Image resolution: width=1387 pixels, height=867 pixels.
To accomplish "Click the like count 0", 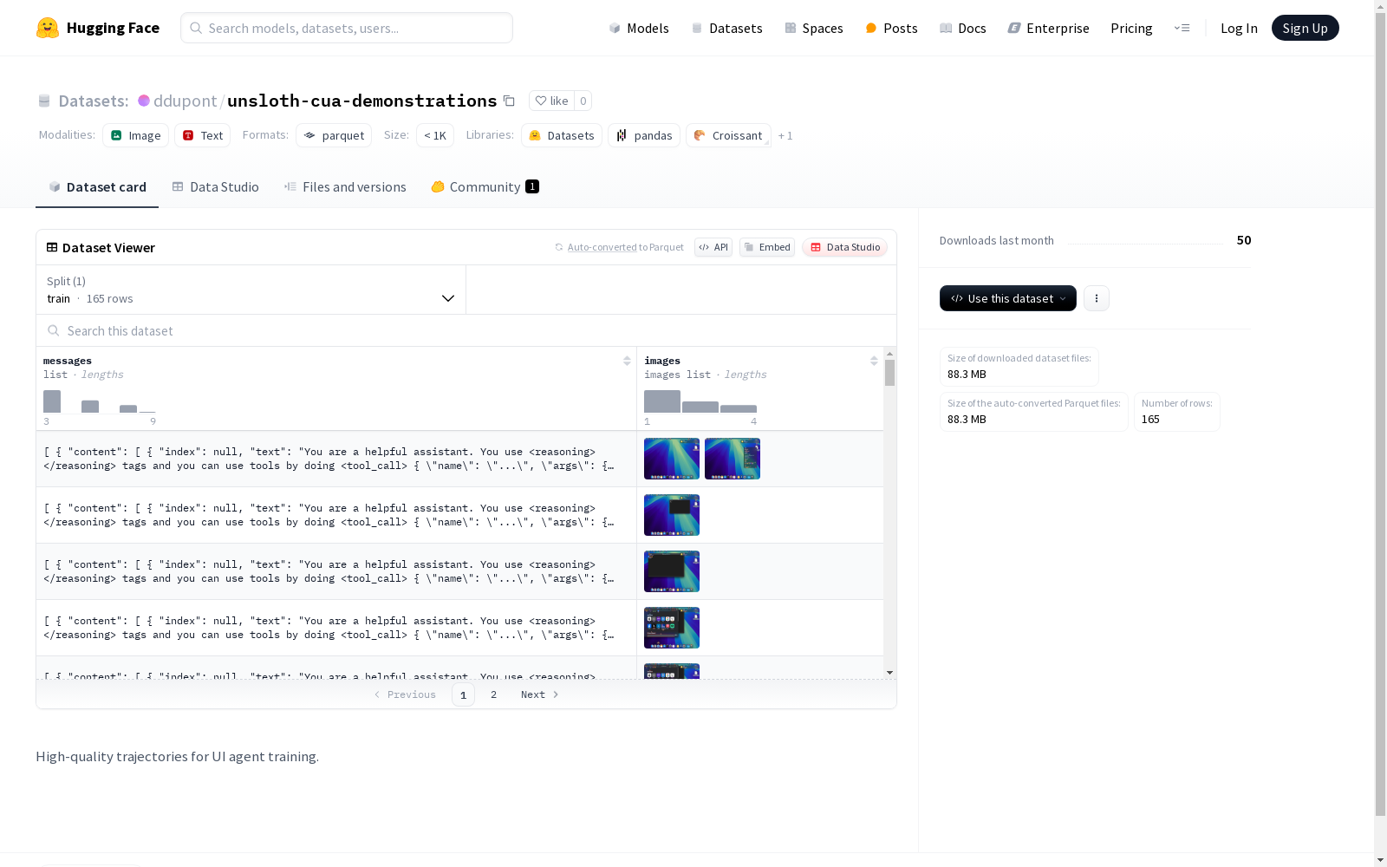I will (583, 101).
